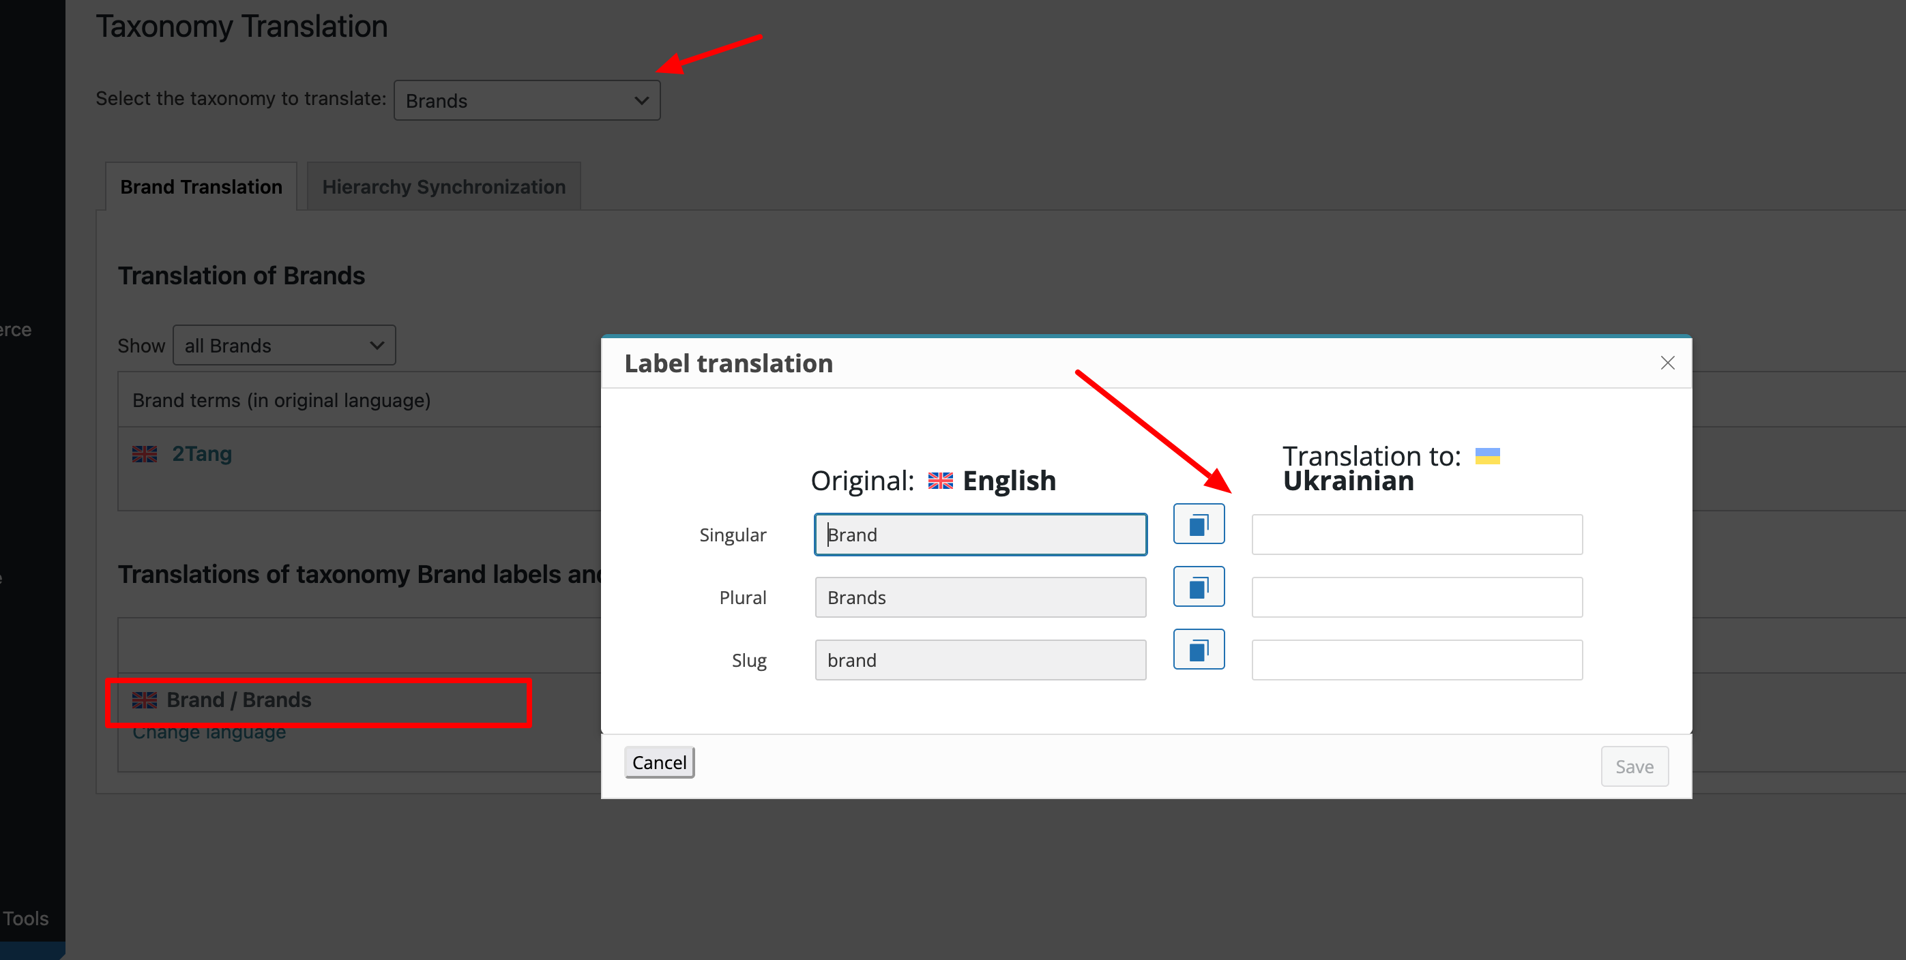Click the UK flag next to 2Tang

pyautogui.click(x=145, y=454)
